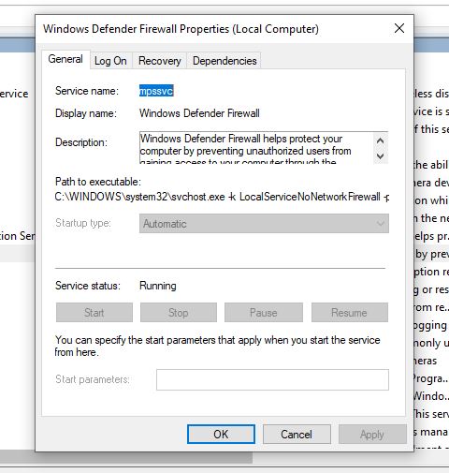Viewport: 449px width, 473px height.
Task: Click the Pause service button
Action: click(x=264, y=312)
